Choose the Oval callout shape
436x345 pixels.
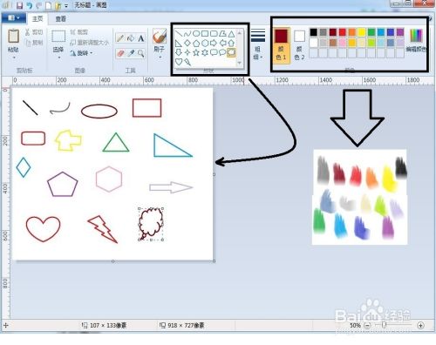(x=222, y=52)
